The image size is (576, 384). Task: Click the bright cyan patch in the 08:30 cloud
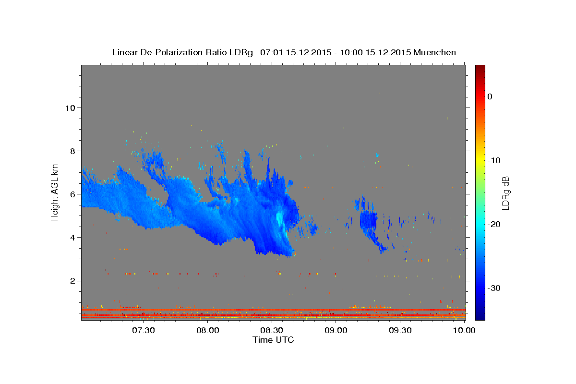[279, 220]
